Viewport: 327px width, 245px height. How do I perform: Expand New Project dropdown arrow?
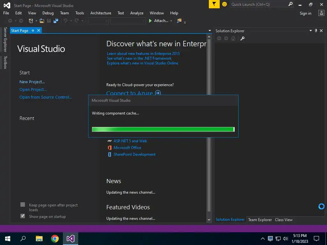pyautogui.click(x=36, y=21)
